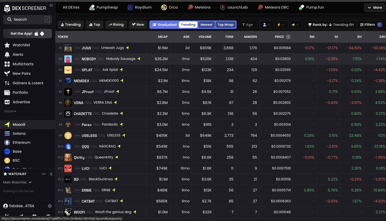Select the Meteora DBC tab
Screen dimensions: 386x221
tap(273, 7)
